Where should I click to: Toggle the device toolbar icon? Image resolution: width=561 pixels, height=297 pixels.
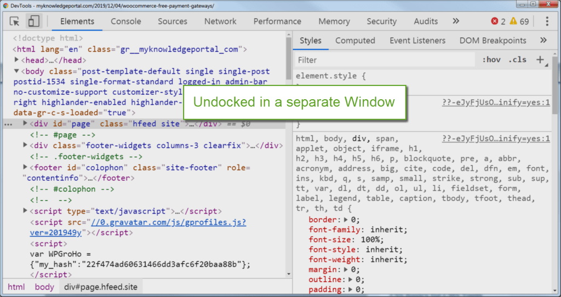click(34, 21)
